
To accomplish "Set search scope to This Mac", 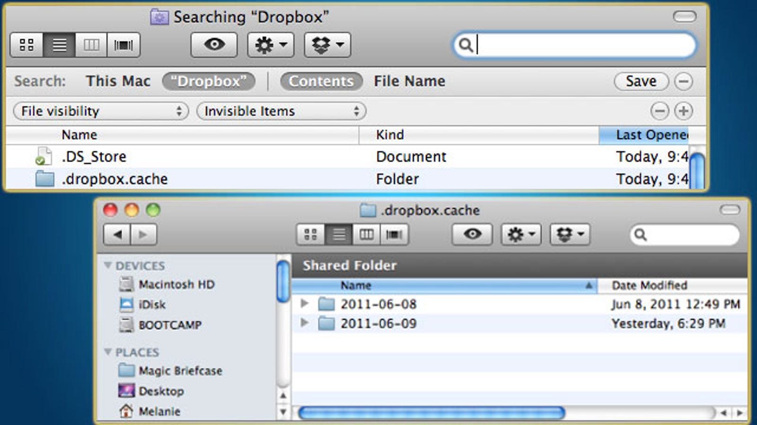I will pos(118,81).
